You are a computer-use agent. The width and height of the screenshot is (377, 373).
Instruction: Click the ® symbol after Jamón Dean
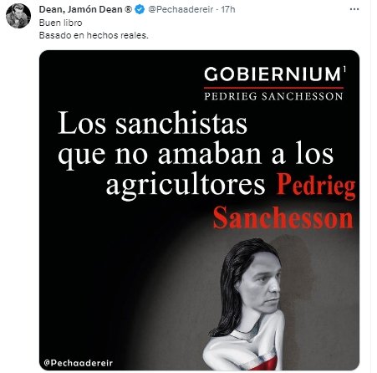tap(129, 9)
